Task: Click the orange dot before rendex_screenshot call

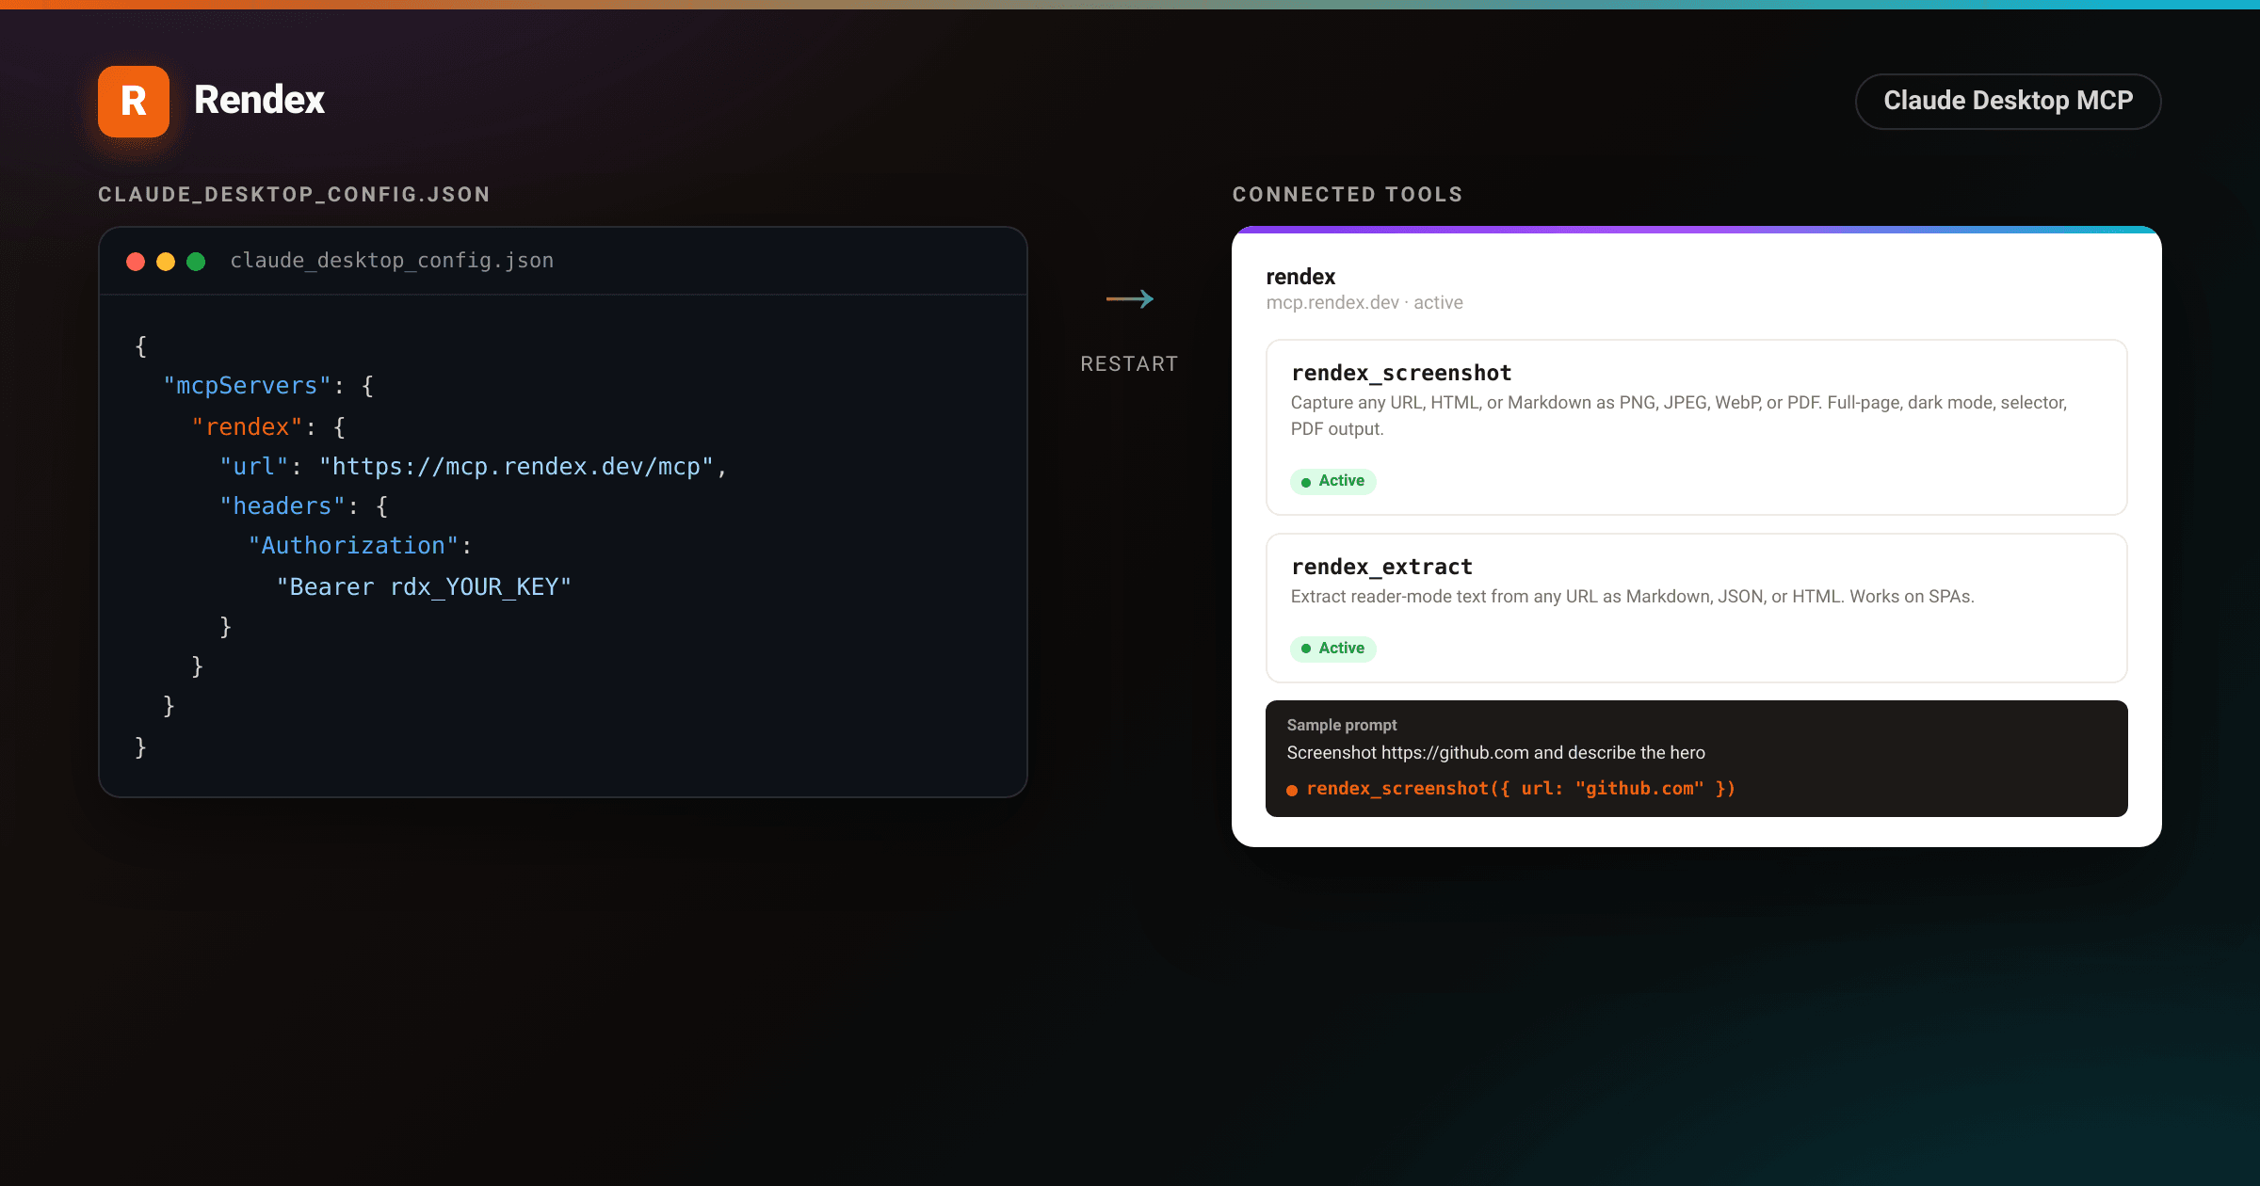Action: tap(1292, 791)
